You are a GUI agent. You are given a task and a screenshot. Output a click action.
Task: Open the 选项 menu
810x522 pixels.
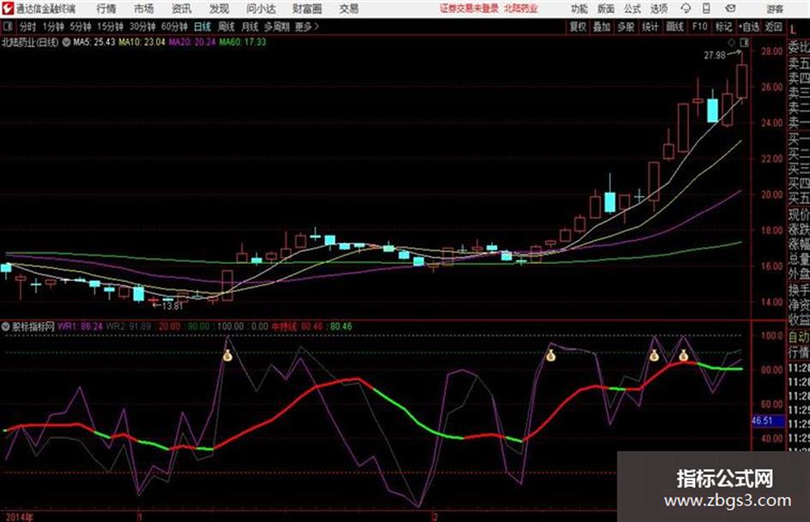(659, 9)
